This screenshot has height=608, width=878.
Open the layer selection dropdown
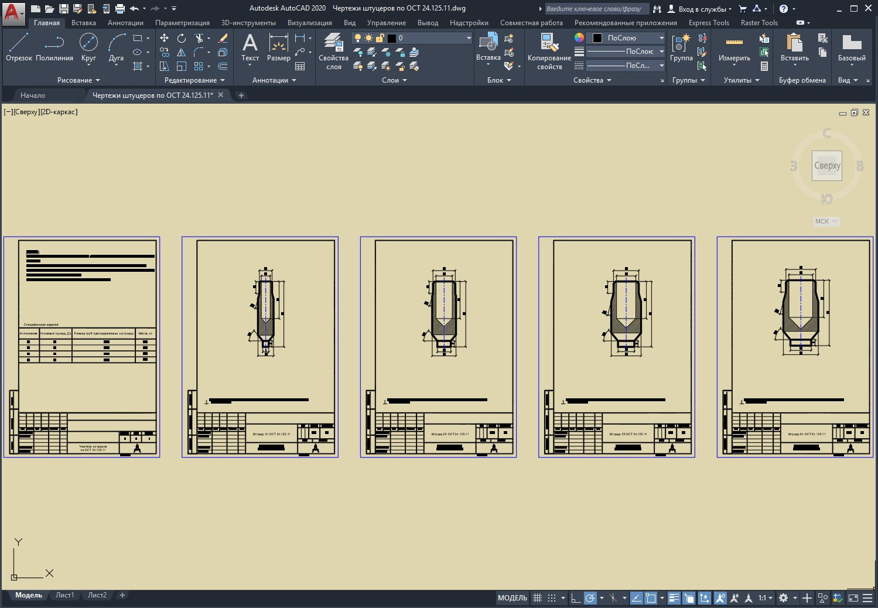point(469,38)
